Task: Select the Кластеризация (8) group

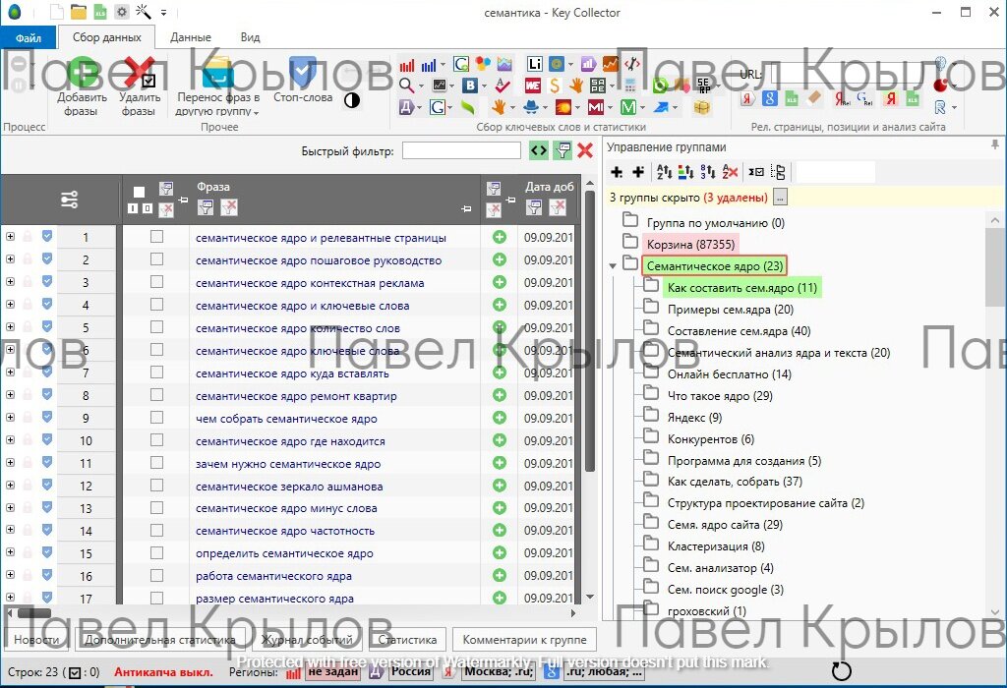Action: click(x=716, y=546)
